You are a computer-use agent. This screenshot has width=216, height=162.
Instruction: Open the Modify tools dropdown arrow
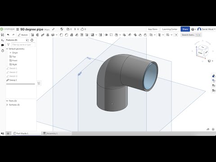(120, 35)
